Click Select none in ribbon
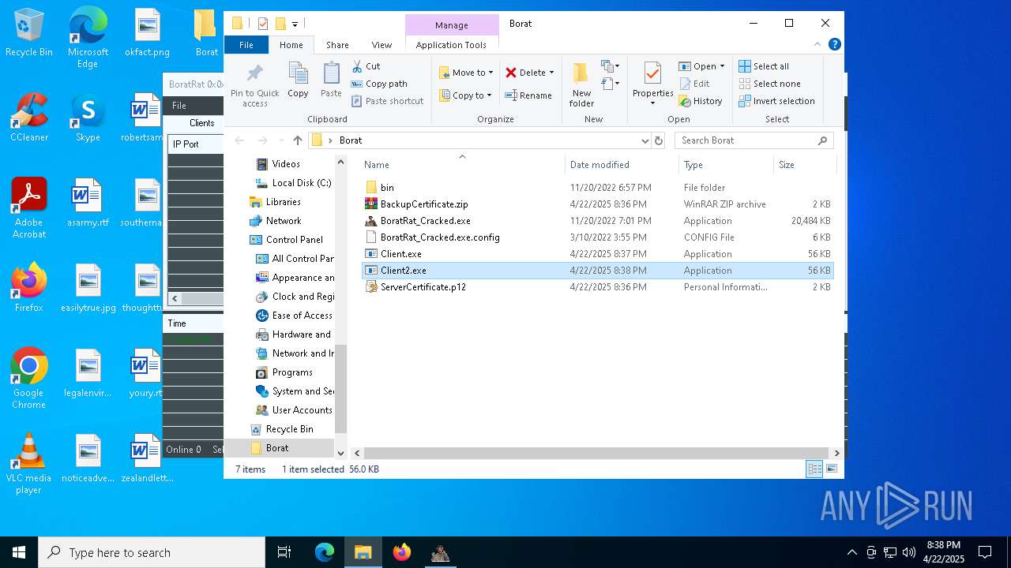1011x568 pixels. (x=769, y=84)
